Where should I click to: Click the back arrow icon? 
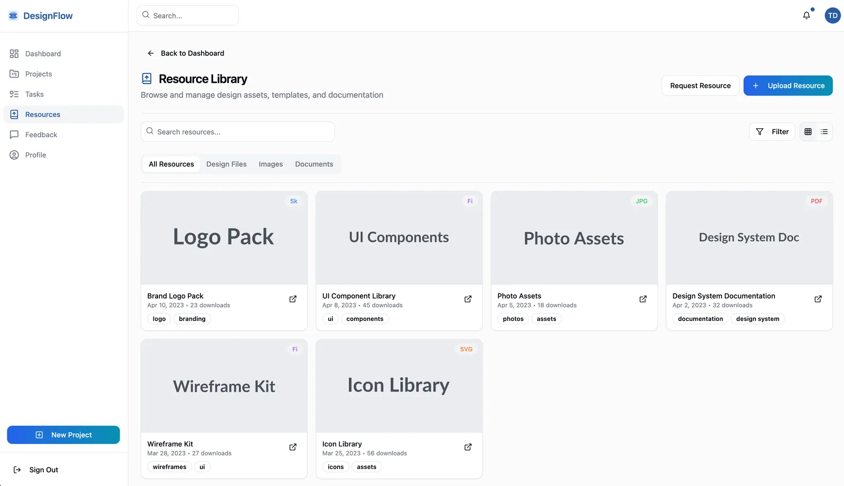pyautogui.click(x=150, y=53)
